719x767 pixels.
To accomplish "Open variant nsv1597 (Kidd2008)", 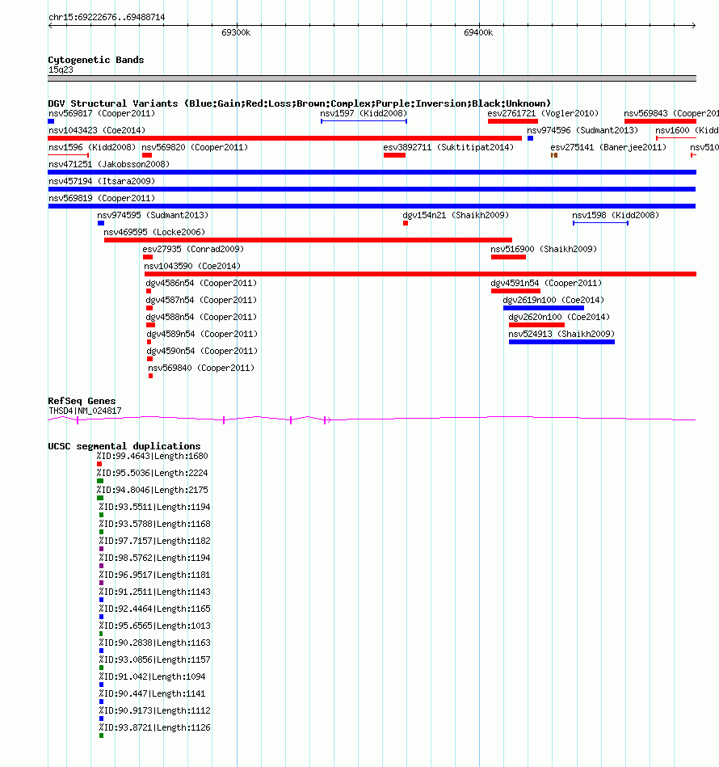I will [364, 113].
